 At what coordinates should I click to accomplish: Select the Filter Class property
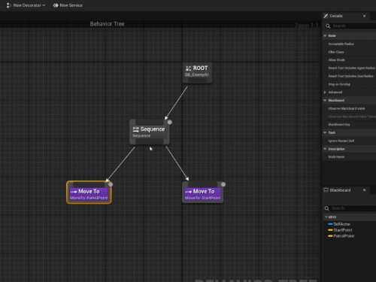336,52
